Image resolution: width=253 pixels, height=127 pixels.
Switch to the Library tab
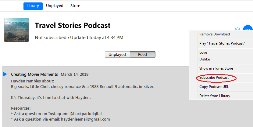[x=33, y=6]
